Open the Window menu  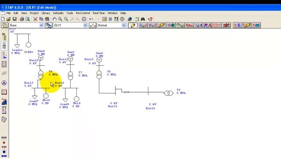[x=112, y=13]
